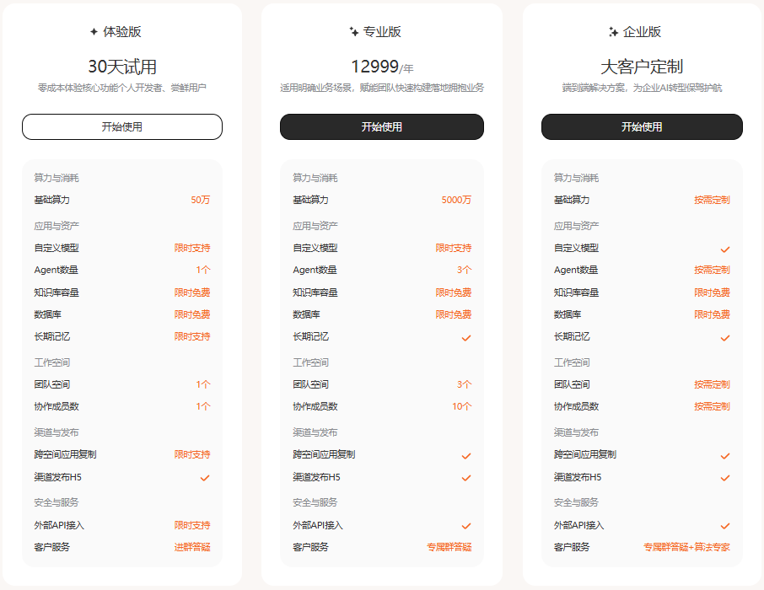764x590 pixels.
Task: Click the sparkle icon beside 专业版
Action: [x=354, y=32]
